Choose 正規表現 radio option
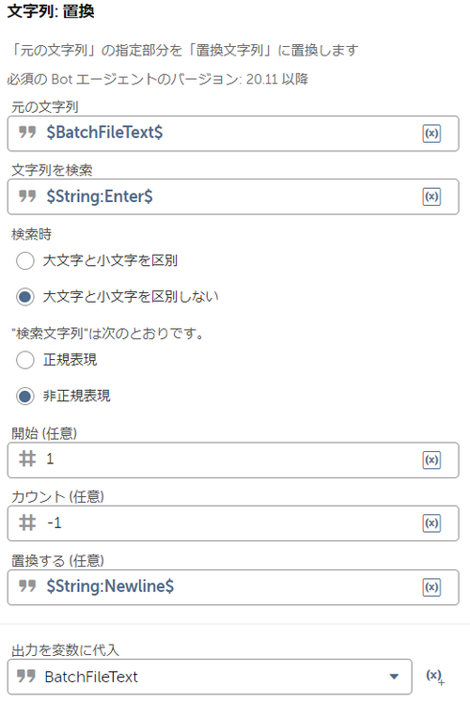470x702 pixels. (x=25, y=360)
